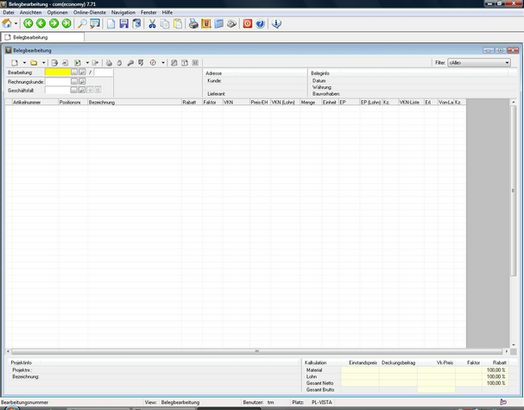
Task: Click the search button beside Rechnungskunde
Action: point(82,81)
